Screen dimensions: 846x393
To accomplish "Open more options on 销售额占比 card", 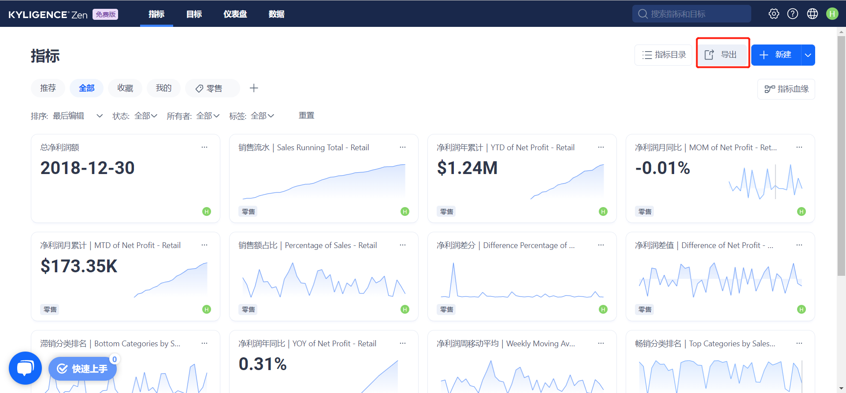I will click(403, 245).
